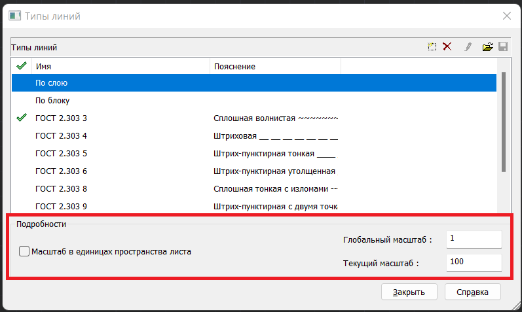Click the linetype list vertical scrollbar

[x=503, y=122]
